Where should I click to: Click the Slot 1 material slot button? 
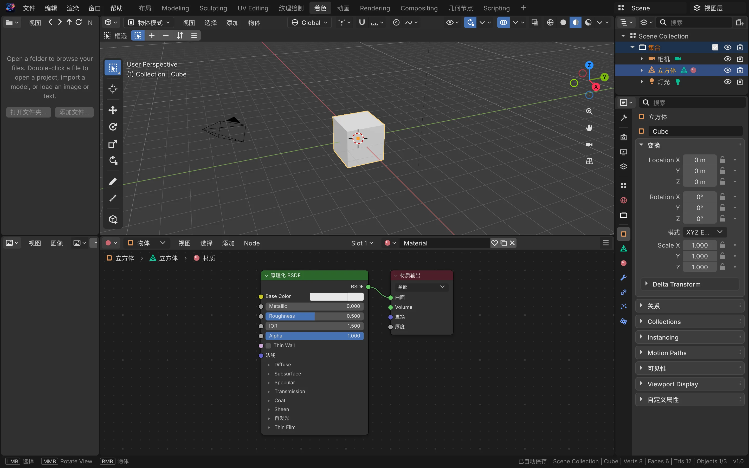pyautogui.click(x=362, y=243)
